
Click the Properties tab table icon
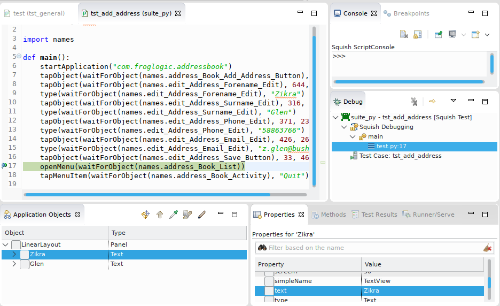pyautogui.click(x=257, y=215)
